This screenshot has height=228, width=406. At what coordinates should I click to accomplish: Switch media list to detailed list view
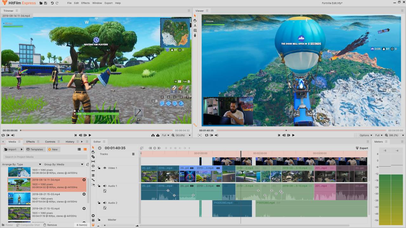pos(79,149)
